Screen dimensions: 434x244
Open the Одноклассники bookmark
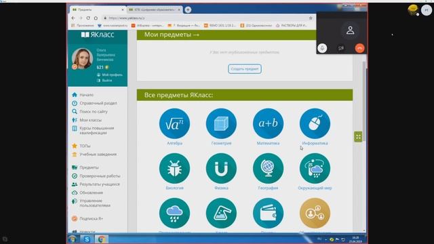click(256, 26)
